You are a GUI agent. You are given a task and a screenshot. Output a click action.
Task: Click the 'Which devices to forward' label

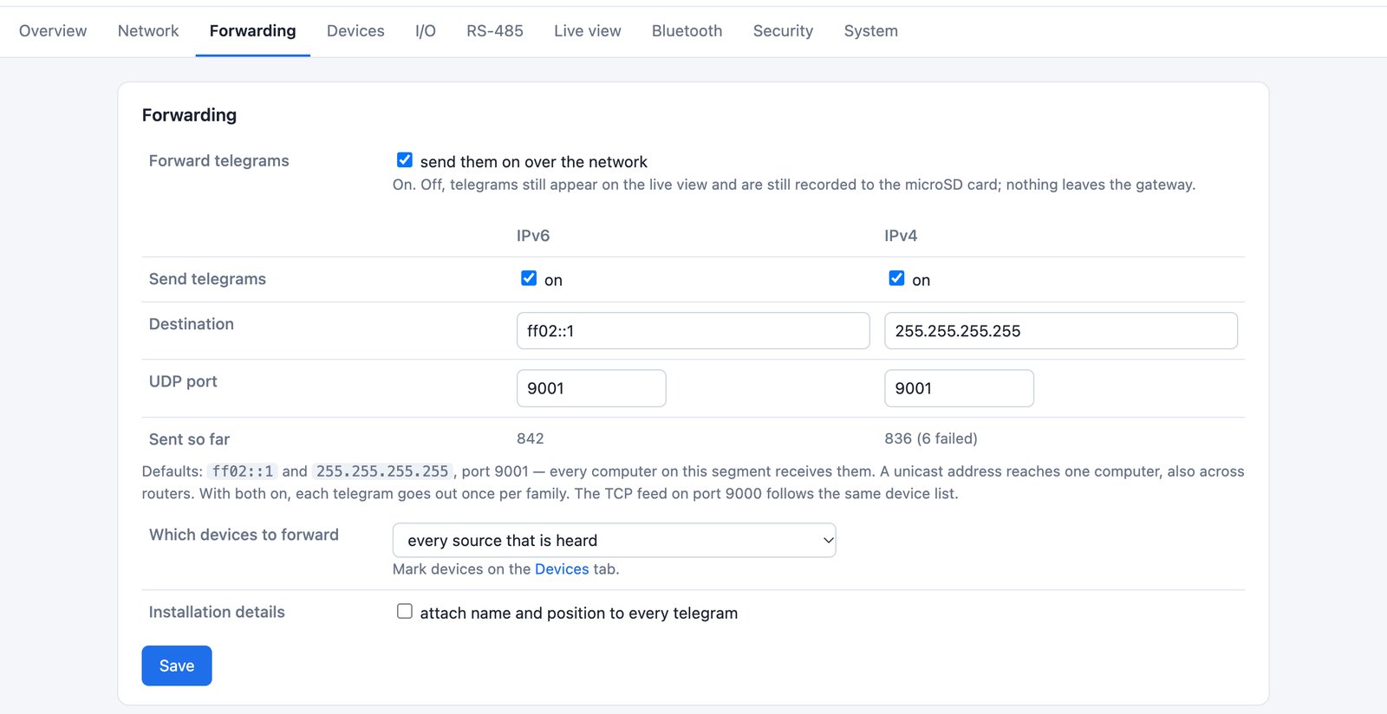pos(244,535)
